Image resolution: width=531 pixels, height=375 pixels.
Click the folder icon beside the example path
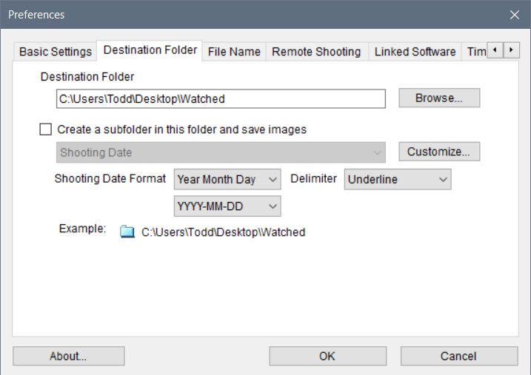[127, 232]
